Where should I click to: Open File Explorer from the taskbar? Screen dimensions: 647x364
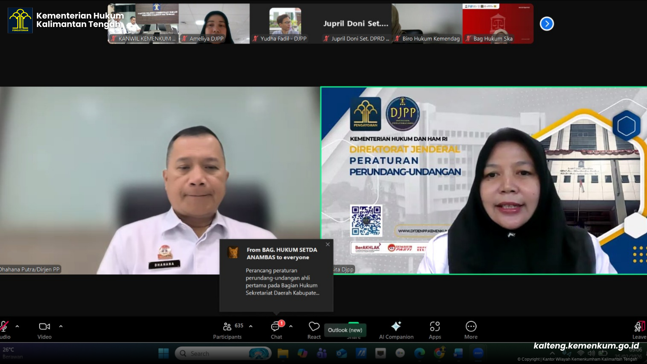[283, 353]
